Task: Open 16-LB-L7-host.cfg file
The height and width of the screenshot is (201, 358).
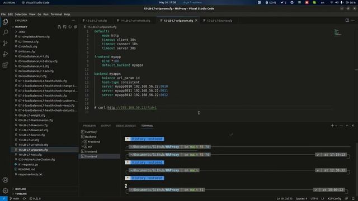Action: (x=30, y=155)
